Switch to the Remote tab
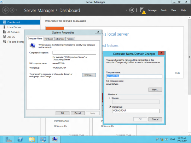 pos(70,39)
